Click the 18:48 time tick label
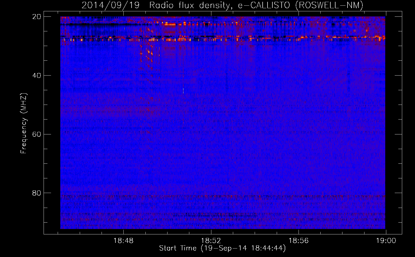 pos(124,241)
